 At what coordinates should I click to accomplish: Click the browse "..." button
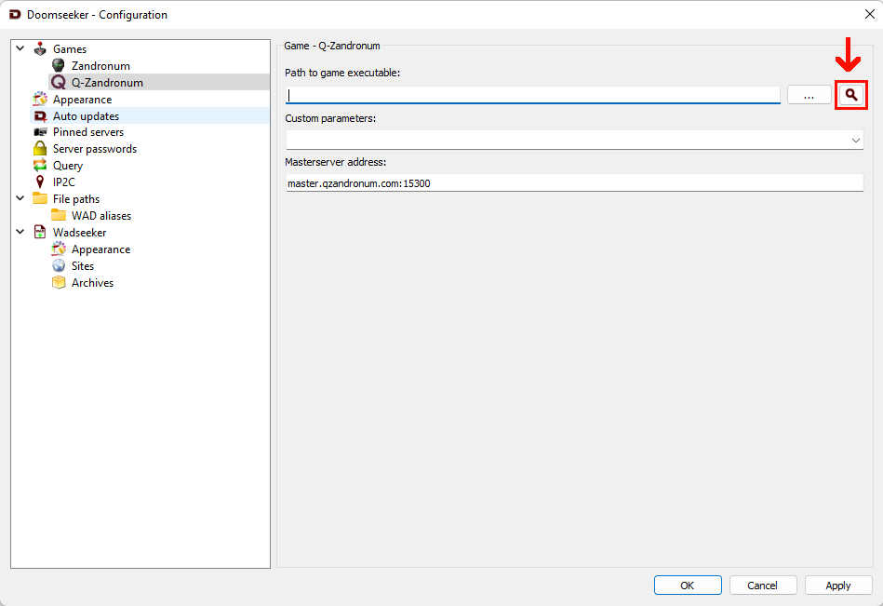coord(809,95)
